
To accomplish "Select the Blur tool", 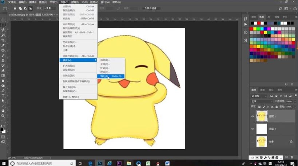I will click(3, 80).
